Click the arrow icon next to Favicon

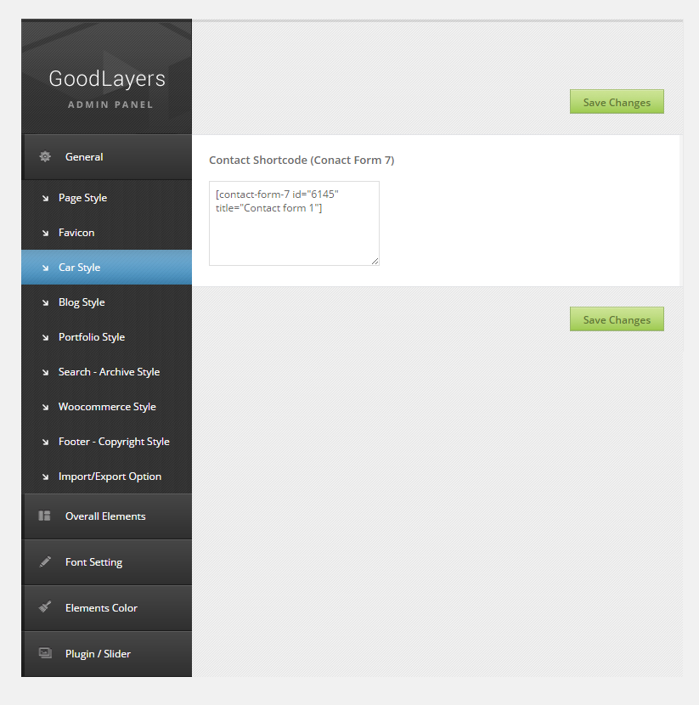(45, 233)
